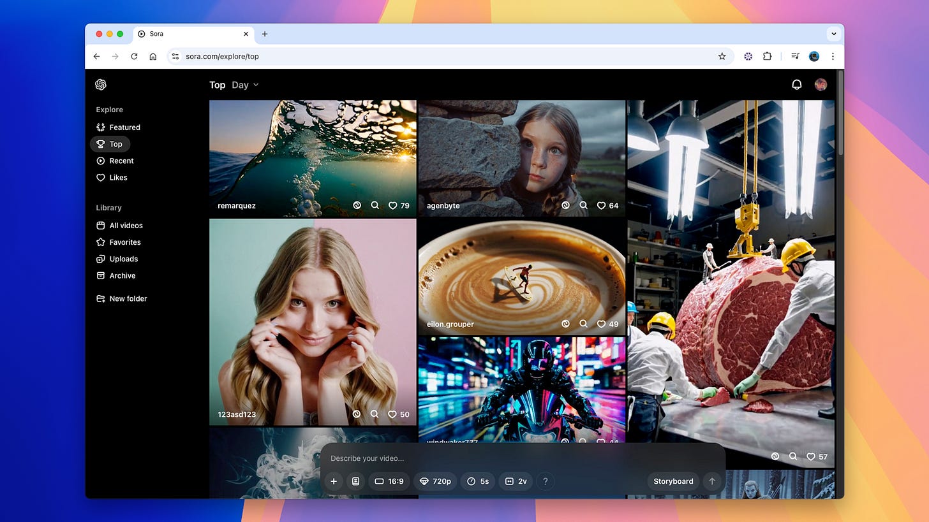Open the Day time-range dropdown
Image resolution: width=929 pixels, height=522 pixels.
[x=244, y=85]
